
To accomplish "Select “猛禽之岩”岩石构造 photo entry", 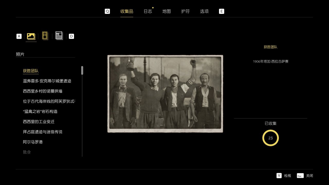I will [40, 112].
